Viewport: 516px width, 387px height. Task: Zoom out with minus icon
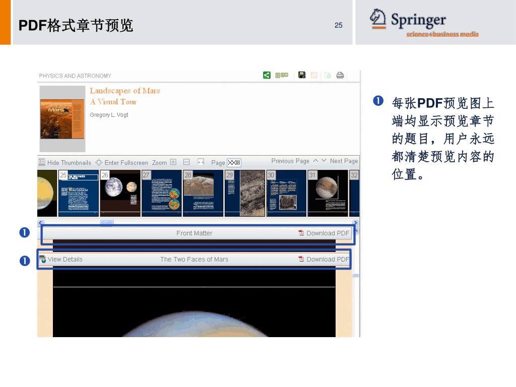point(186,162)
